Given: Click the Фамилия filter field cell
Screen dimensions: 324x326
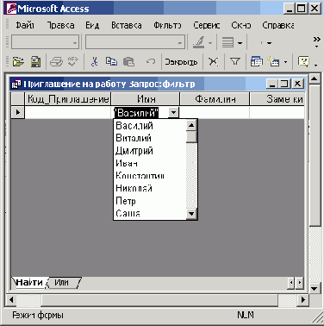Looking at the screenshot, I should click(x=215, y=112).
